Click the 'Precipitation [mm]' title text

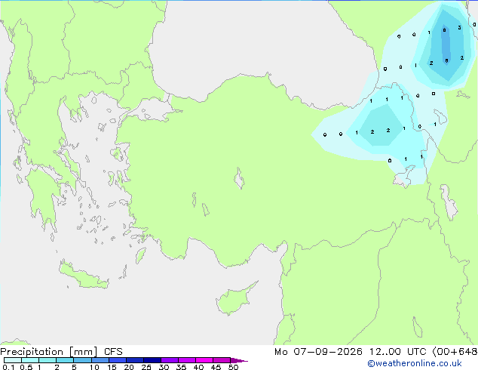tap(49, 352)
